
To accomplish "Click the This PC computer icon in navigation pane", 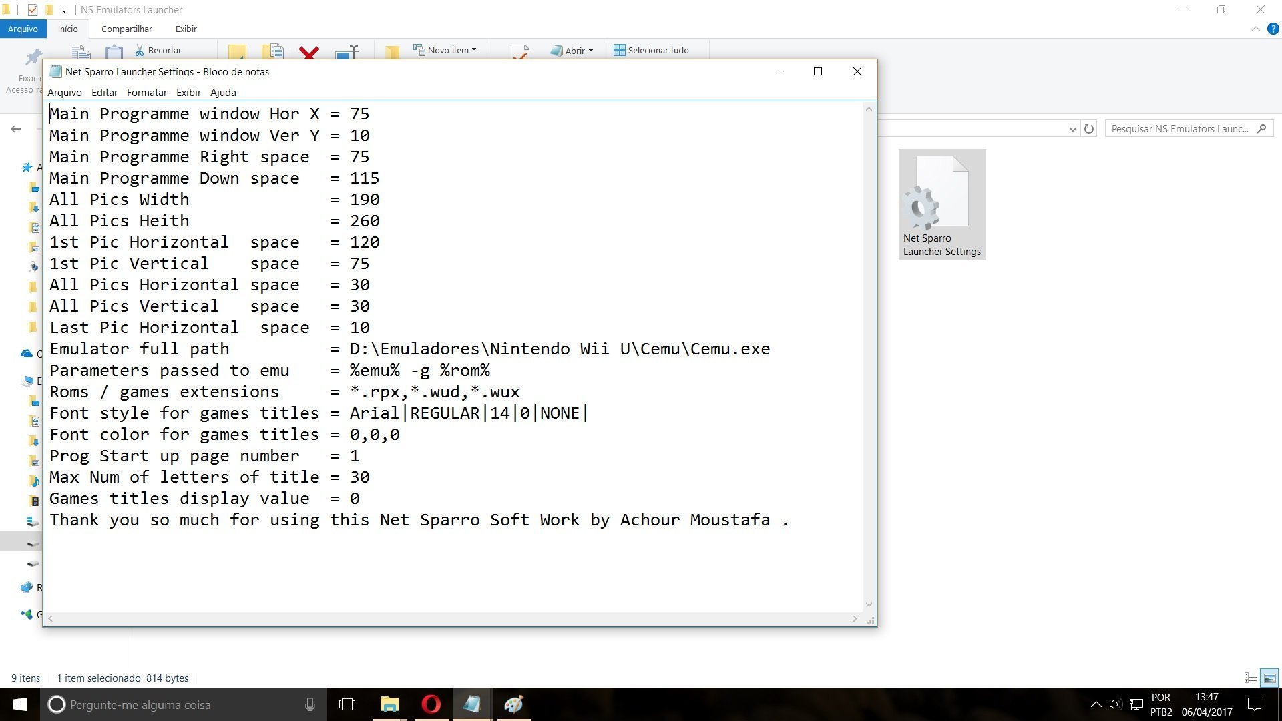I will [28, 381].
